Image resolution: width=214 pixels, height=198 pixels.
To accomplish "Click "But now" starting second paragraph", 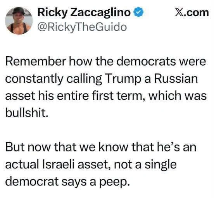I will tap(28, 147).
